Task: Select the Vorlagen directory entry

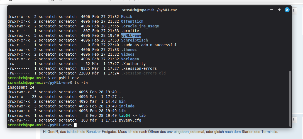Action: tap(130, 59)
